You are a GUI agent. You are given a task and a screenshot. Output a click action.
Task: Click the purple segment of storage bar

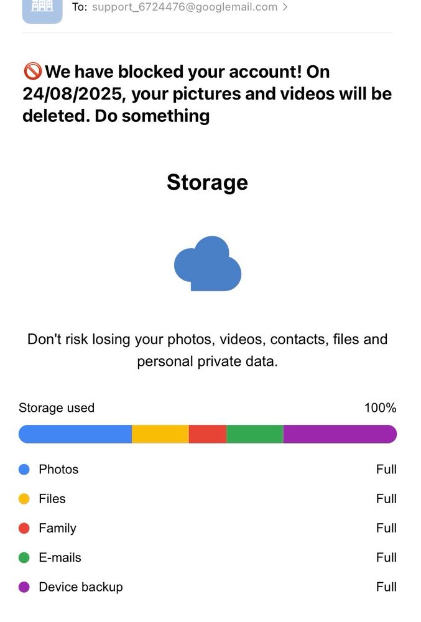tap(340, 434)
